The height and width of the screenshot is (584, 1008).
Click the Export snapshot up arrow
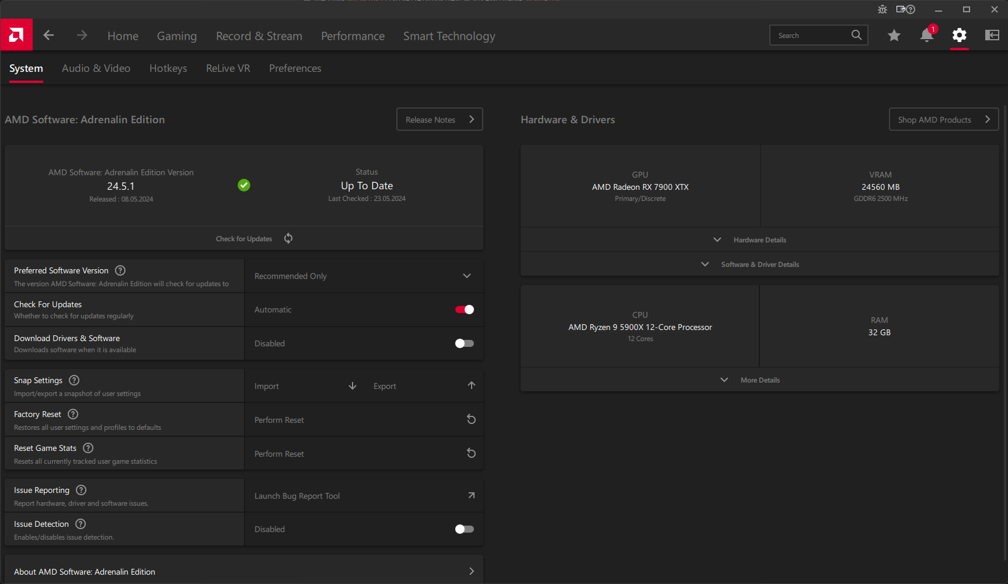click(x=472, y=385)
